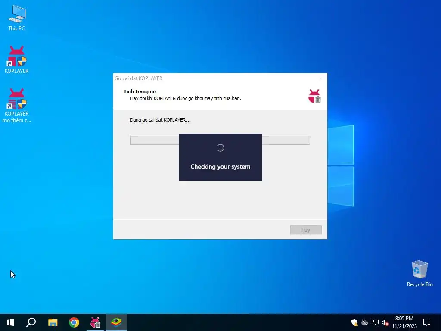441x331 pixels.
Task: Open KOPLAYER mo thêm c... shortcut
Action: pyautogui.click(x=17, y=105)
